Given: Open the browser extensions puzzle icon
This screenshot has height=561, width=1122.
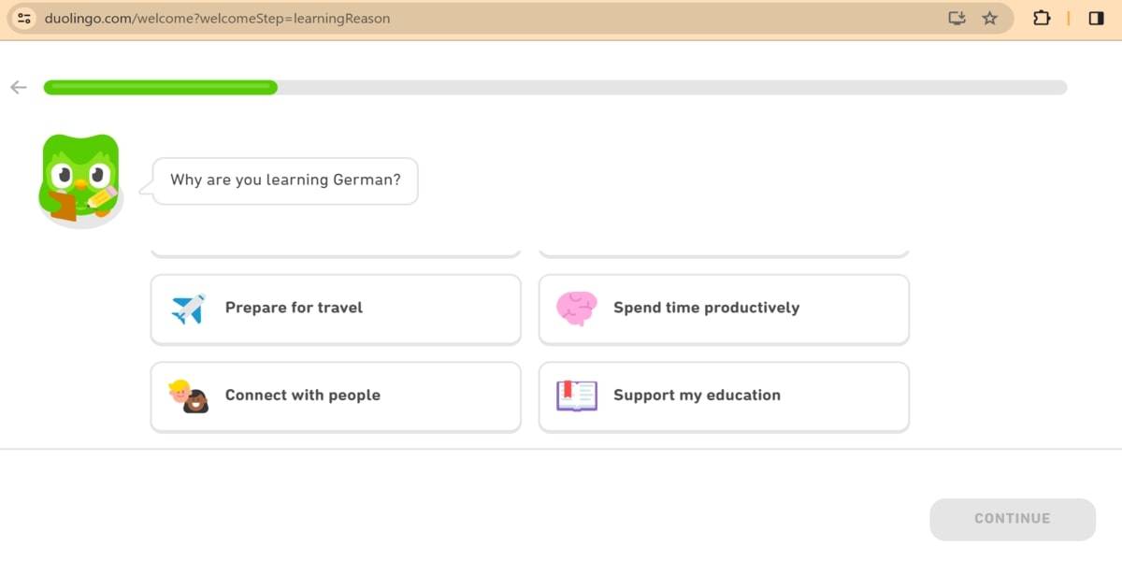Looking at the screenshot, I should click(x=1042, y=18).
